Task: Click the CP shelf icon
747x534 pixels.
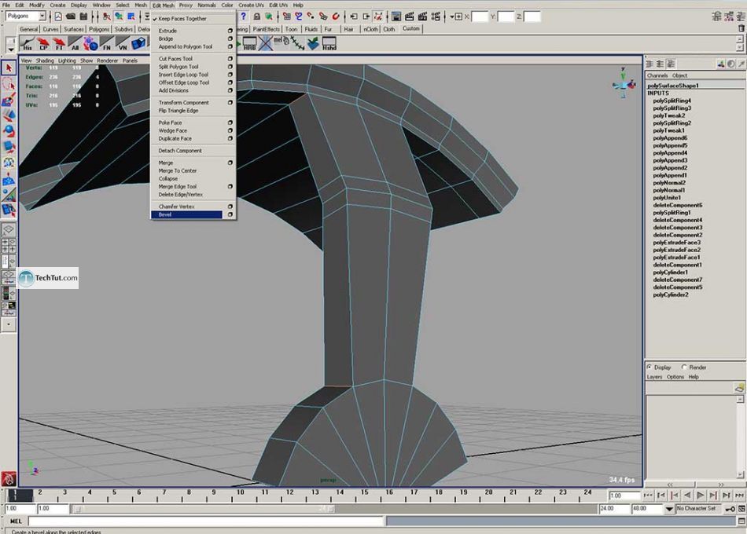Action: click(43, 44)
